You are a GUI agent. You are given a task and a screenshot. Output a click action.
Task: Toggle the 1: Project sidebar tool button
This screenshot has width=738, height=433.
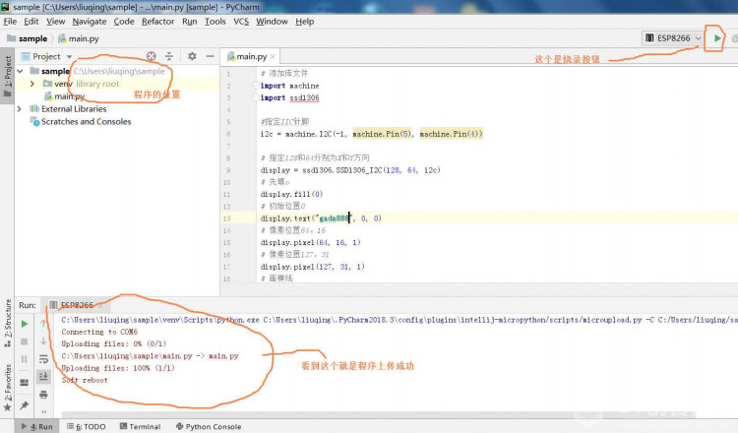point(8,76)
